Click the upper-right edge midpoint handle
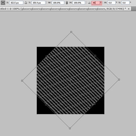The width and height of the screenshot is (136, 136). pyautogui.click(x=95, y=56)
